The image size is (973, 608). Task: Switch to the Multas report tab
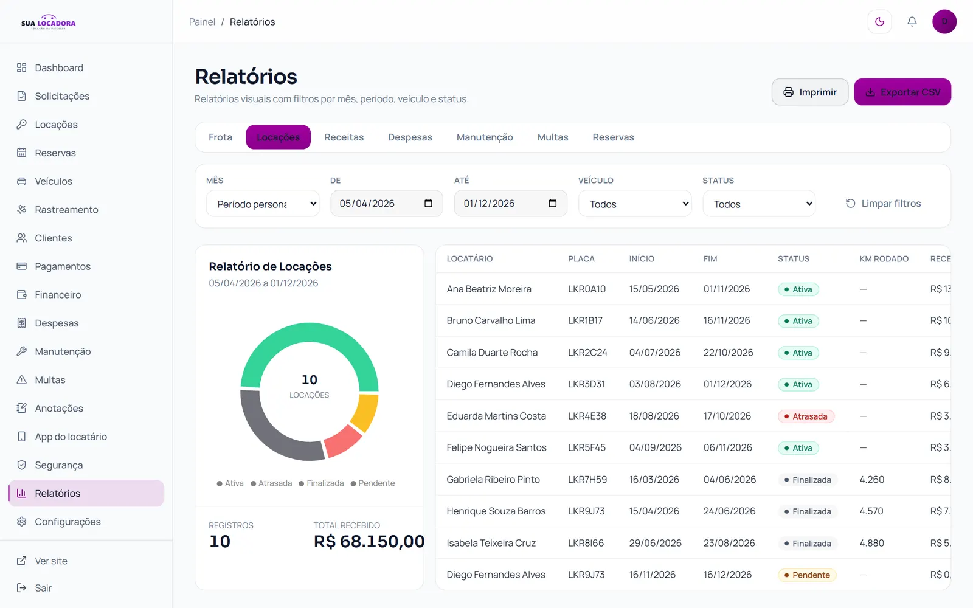(553, 137)
